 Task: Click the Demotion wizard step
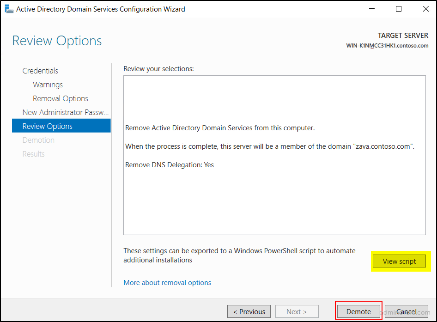38,140
